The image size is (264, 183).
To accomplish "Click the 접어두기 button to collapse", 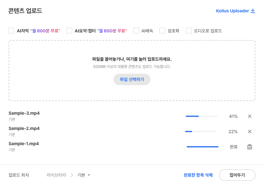I will [237, 175].
